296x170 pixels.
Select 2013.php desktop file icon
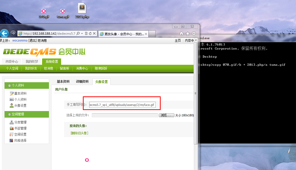(82, 11)
